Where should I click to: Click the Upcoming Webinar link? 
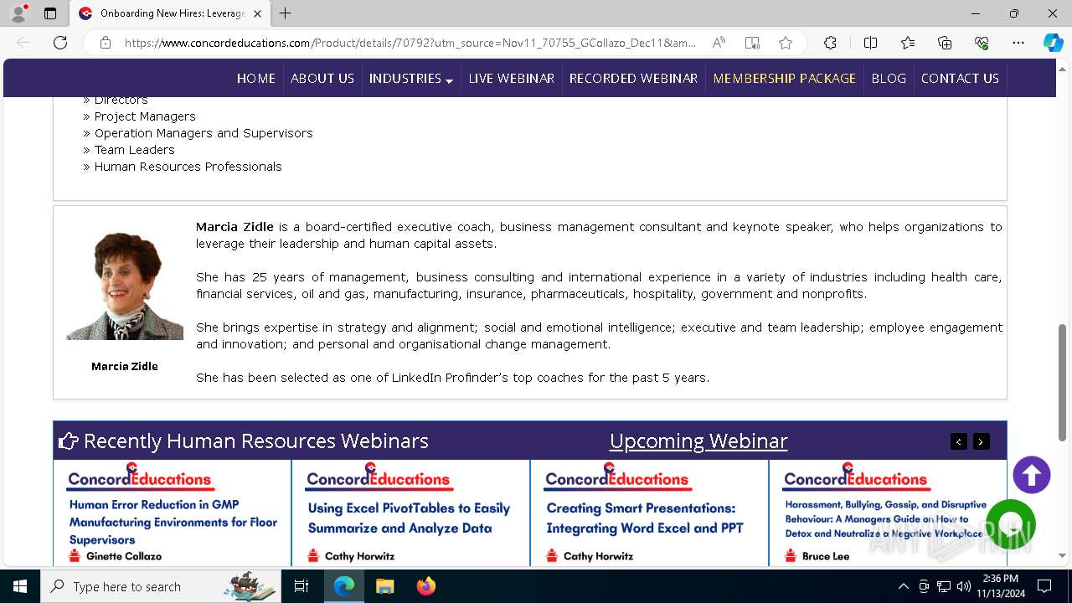pos(698,441)
